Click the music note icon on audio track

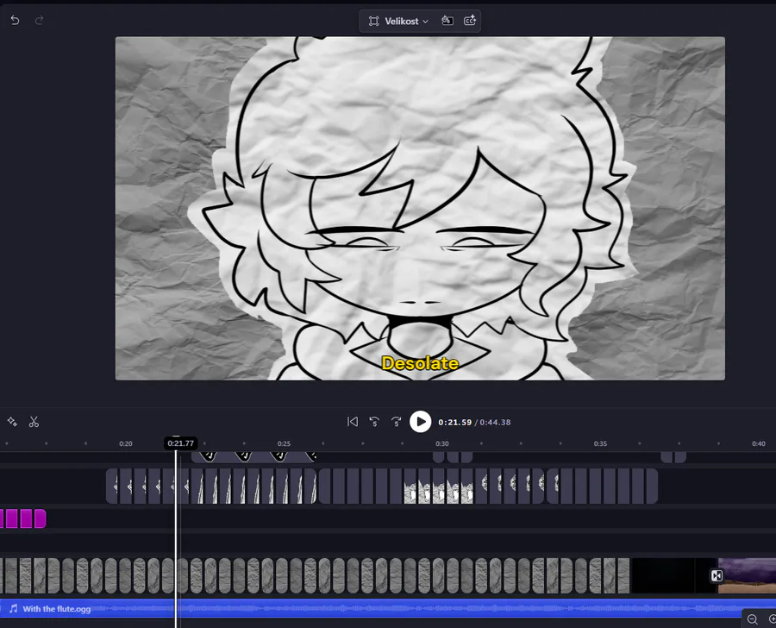tap(13, 609)
